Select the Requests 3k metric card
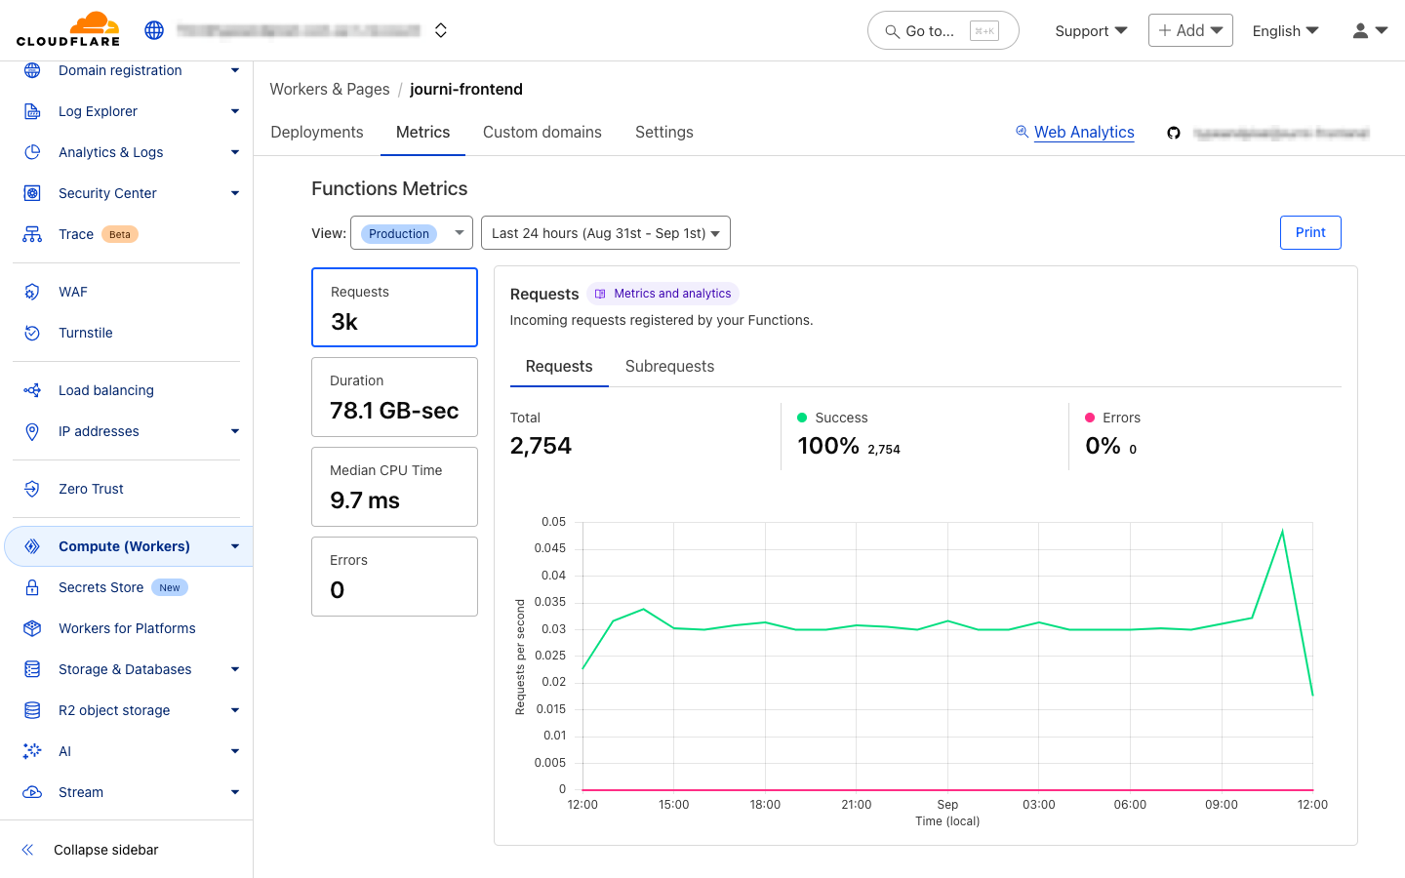The image size is (1405, 878). 394,307
